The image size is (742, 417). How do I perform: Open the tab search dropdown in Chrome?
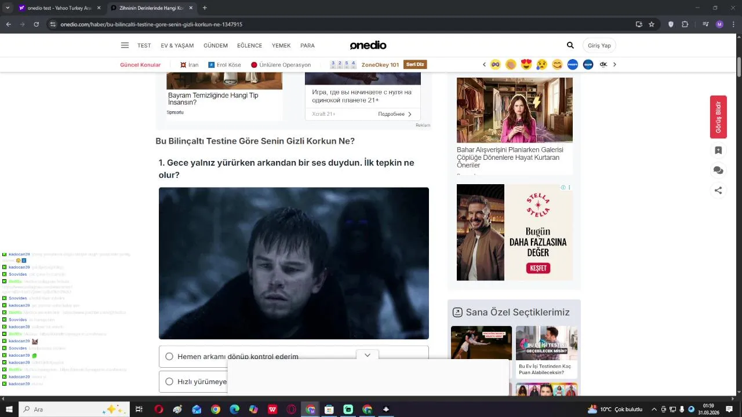coord(8,8)
